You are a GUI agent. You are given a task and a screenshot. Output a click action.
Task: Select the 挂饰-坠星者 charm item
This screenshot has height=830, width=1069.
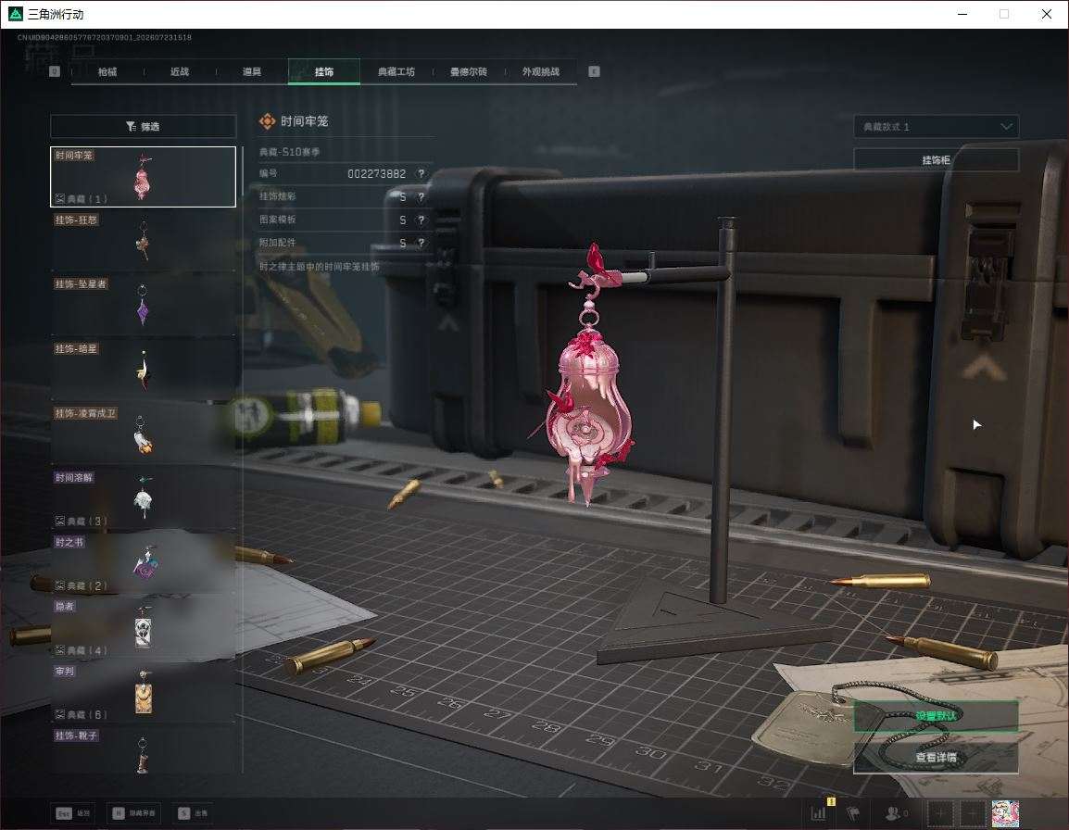(x=144, y=305)
